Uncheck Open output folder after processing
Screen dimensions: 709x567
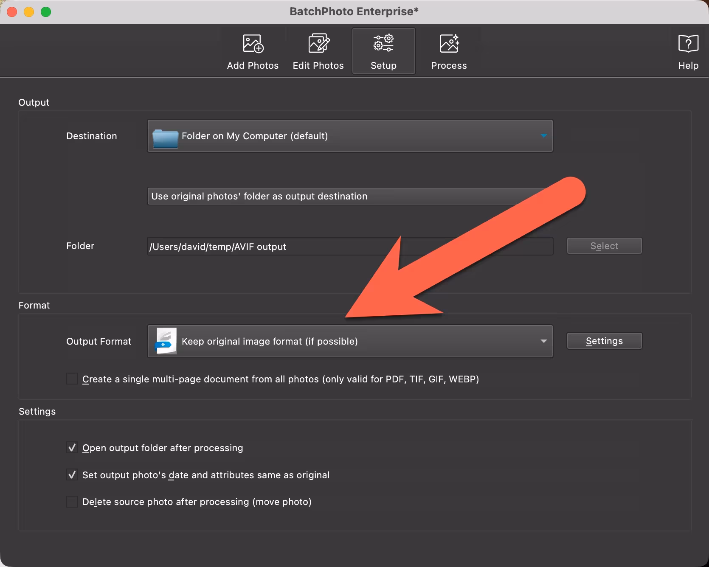(72, 448)
